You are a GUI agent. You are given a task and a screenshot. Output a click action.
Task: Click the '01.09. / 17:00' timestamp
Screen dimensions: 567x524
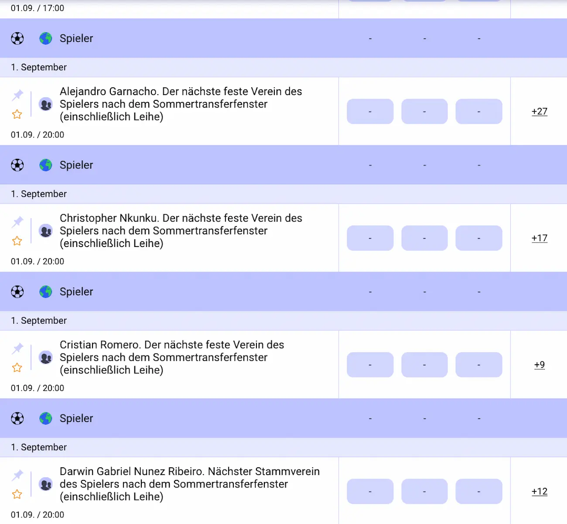tap(38, 8)
